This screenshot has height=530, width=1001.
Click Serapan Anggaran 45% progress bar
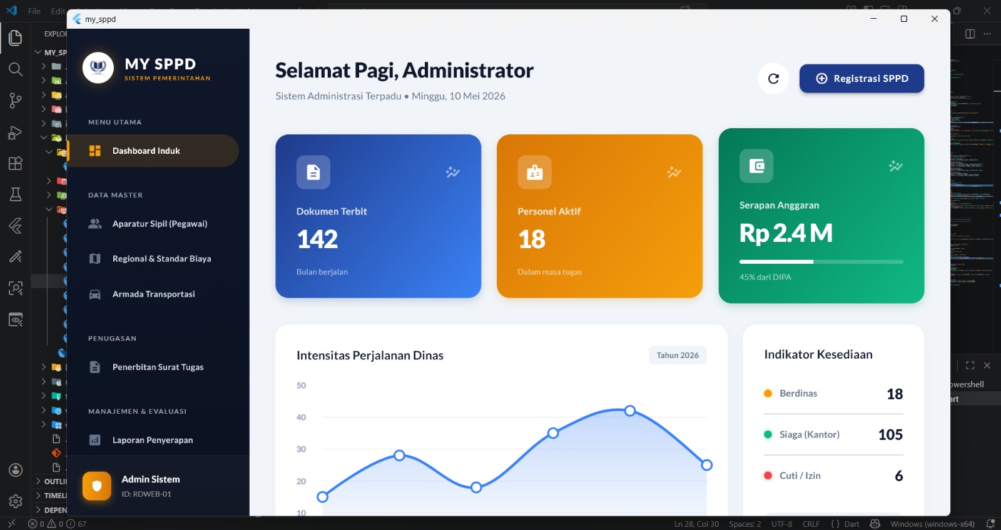pos(821,262)
